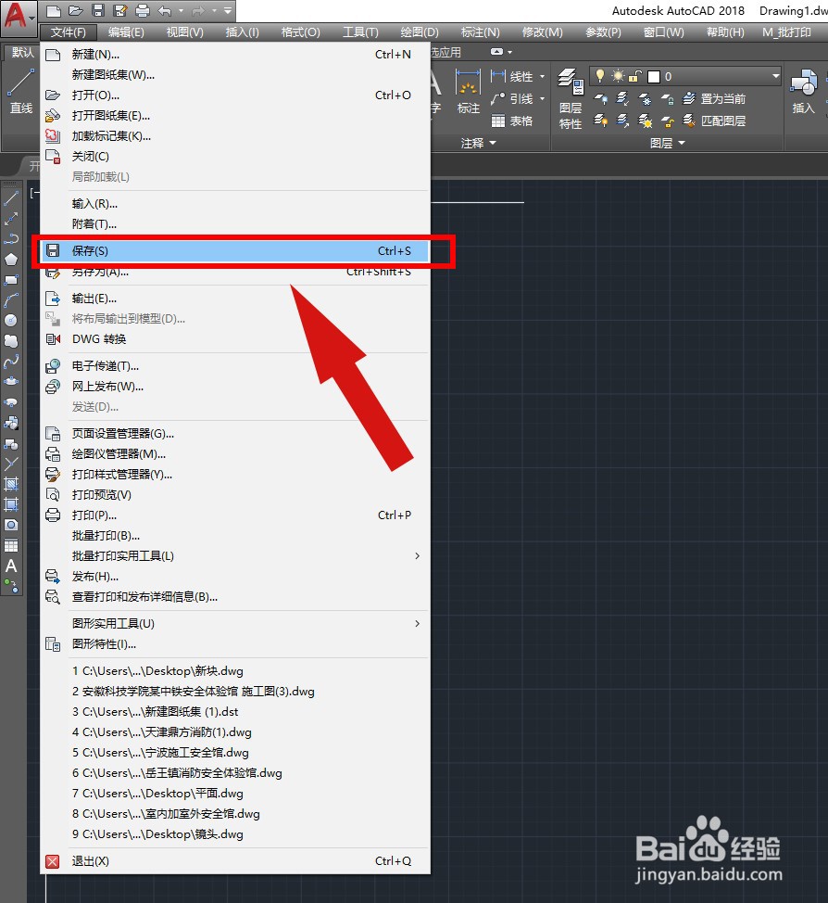Click 置为当前 make current layer button

(714, 98)
